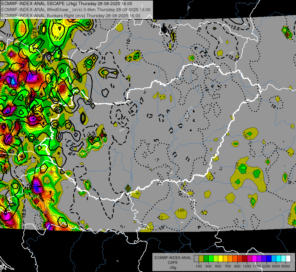
Task: Click the legend tick label 300
Action: coord(208,266)
